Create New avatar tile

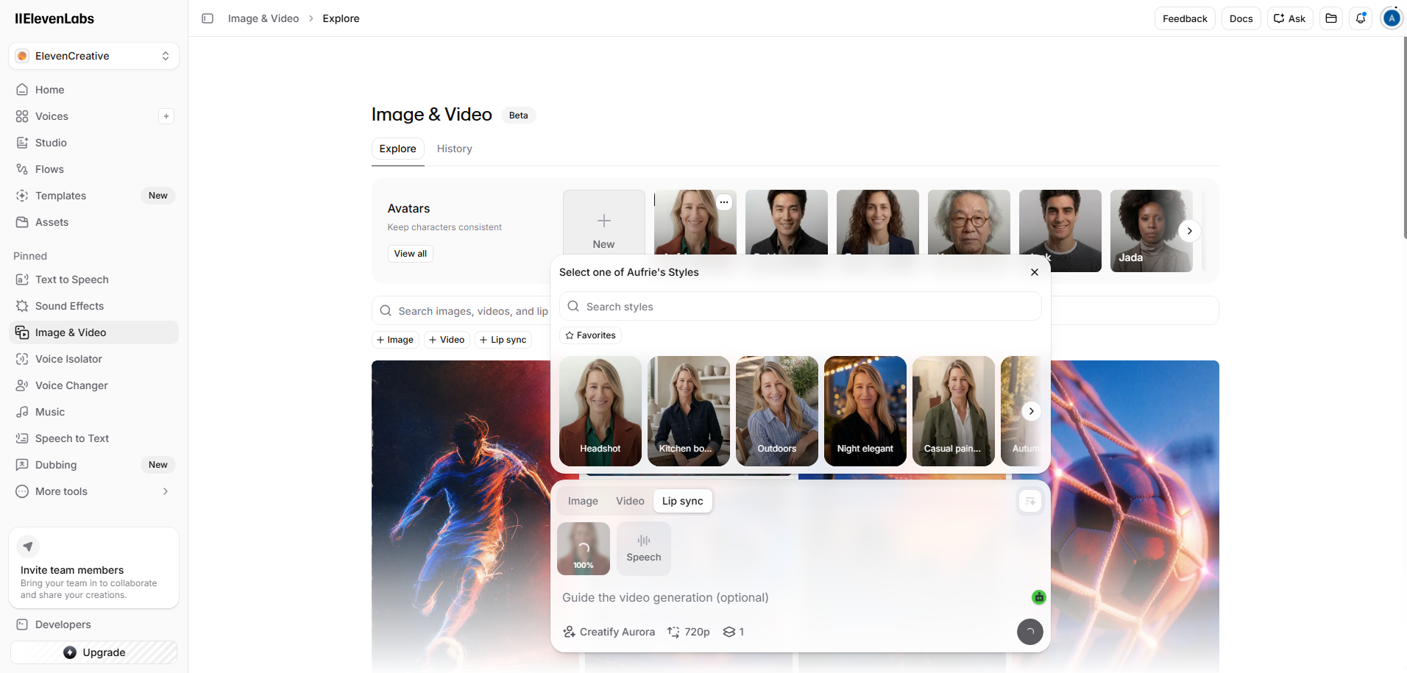[604, 223]
